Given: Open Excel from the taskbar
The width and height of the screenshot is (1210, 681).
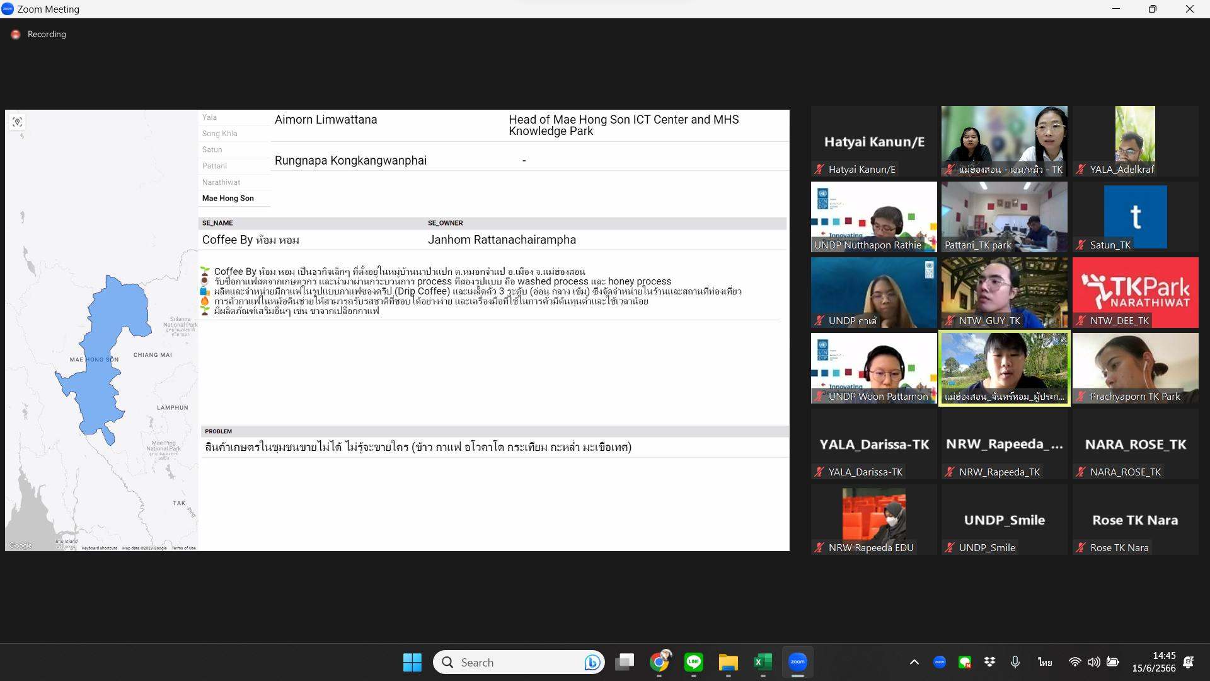Looking at the screenshot, I should point(763,662).
